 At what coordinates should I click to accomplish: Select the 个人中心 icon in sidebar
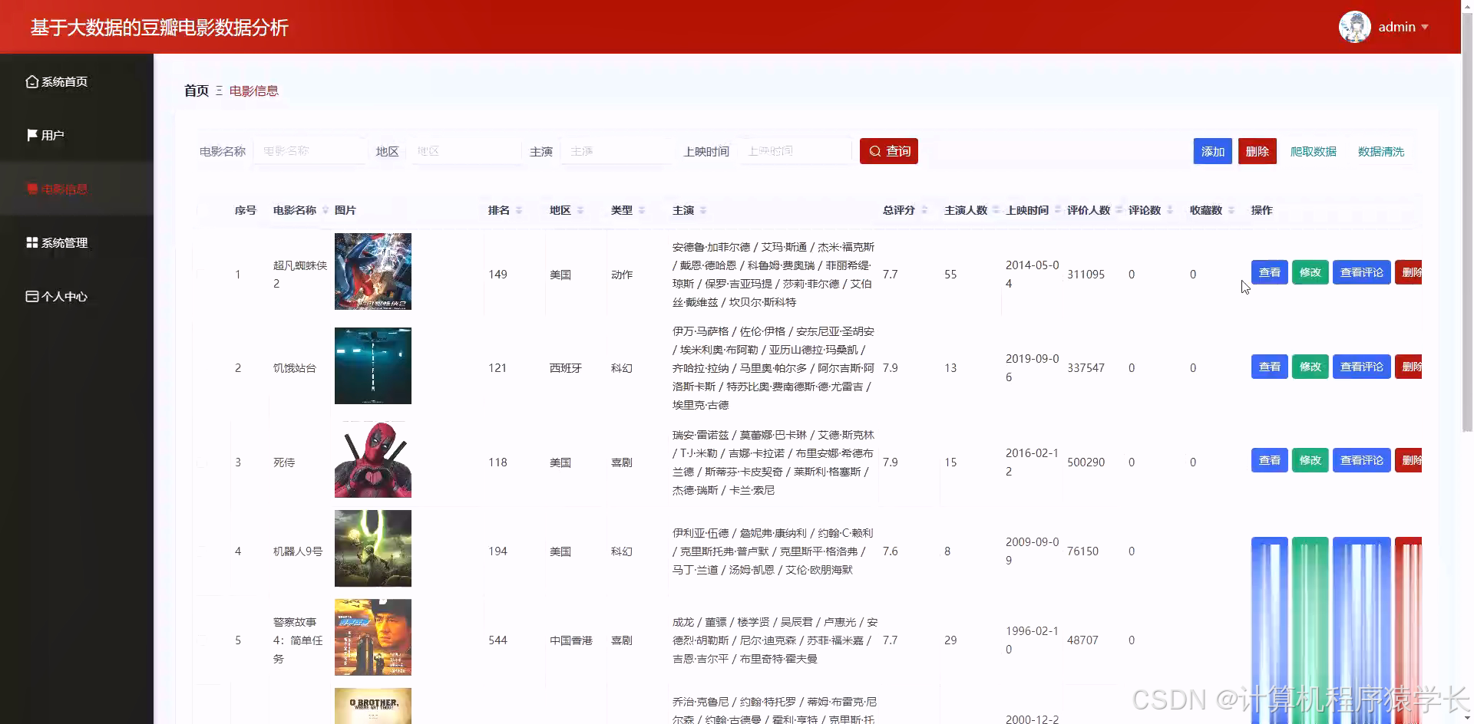pyautogui.click(x=31, y=296)
